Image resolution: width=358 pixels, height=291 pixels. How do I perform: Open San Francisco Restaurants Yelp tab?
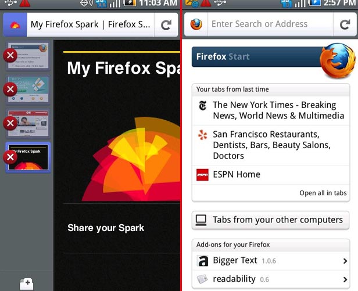(x=271, y=145)
